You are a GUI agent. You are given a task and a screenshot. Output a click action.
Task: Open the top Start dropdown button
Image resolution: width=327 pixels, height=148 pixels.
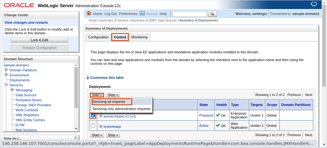pyautogui.click(x=97, y=95)
